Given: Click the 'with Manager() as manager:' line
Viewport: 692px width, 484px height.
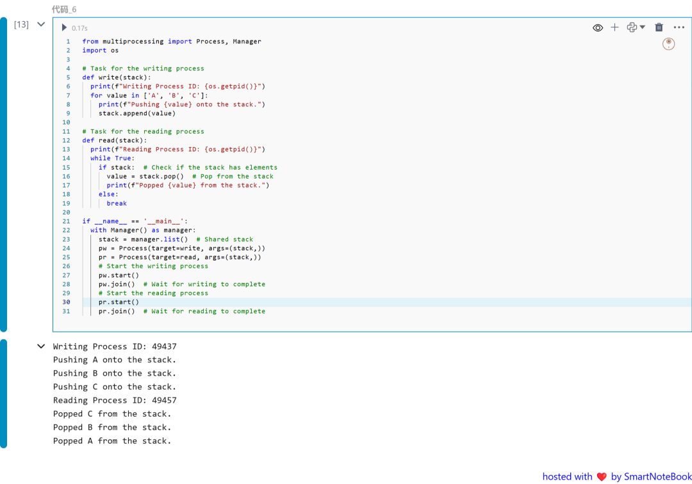Looking at the screenshot, I should (143, 230).
